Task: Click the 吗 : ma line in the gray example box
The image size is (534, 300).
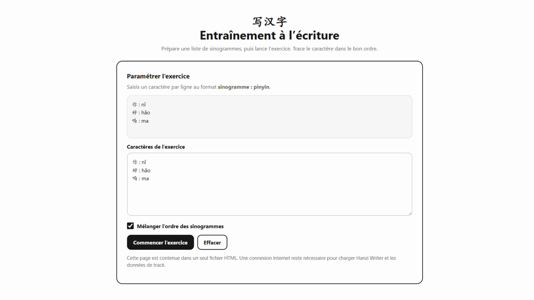Action: click(x=140, y=121)
